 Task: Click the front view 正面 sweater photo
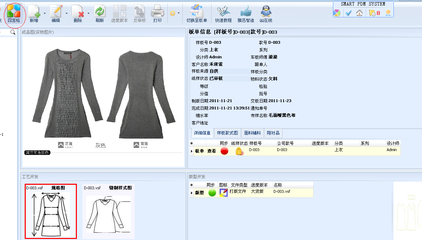tap(69, 93)
